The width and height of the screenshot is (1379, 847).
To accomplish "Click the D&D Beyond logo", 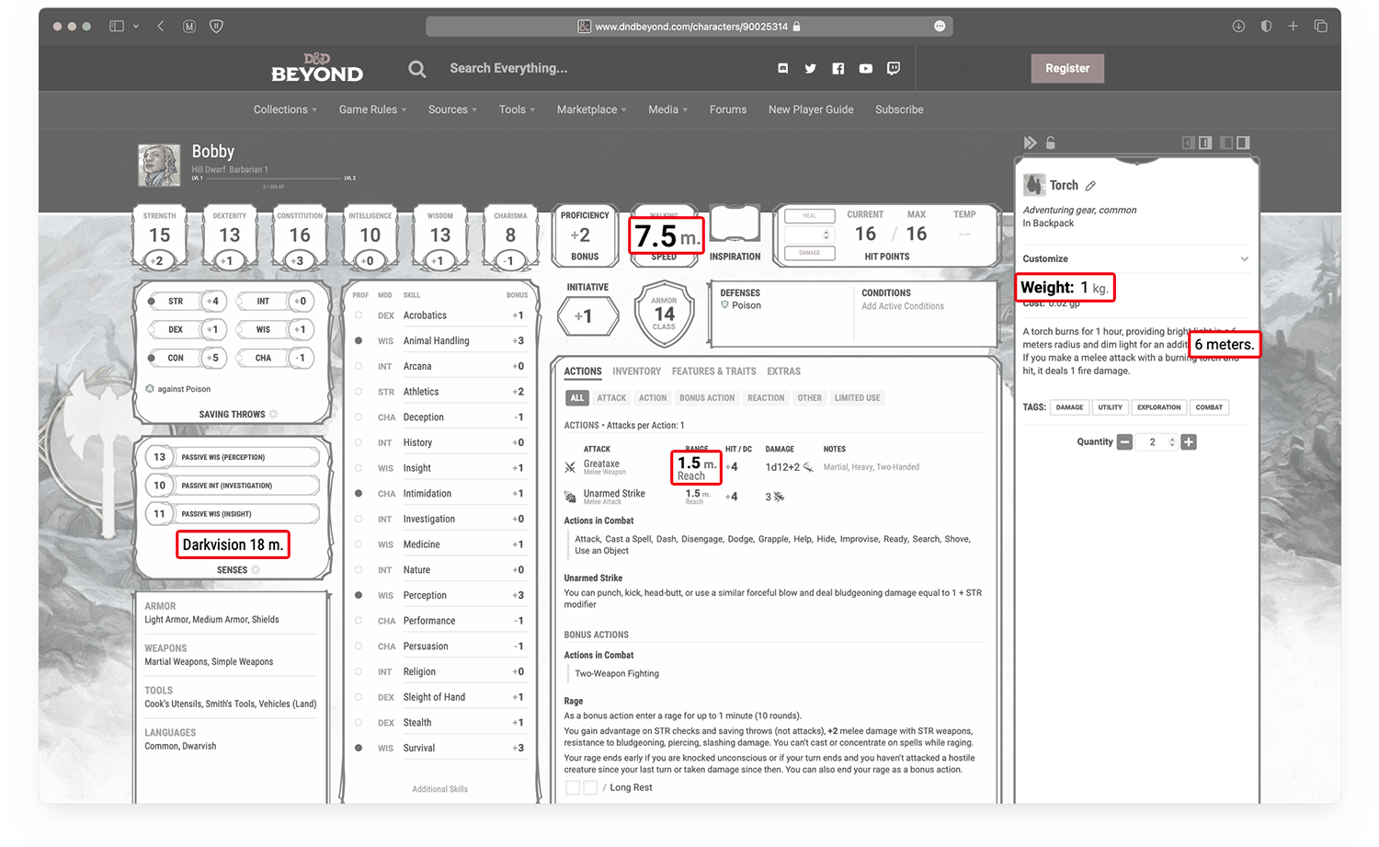I will [x=317, y=68].
